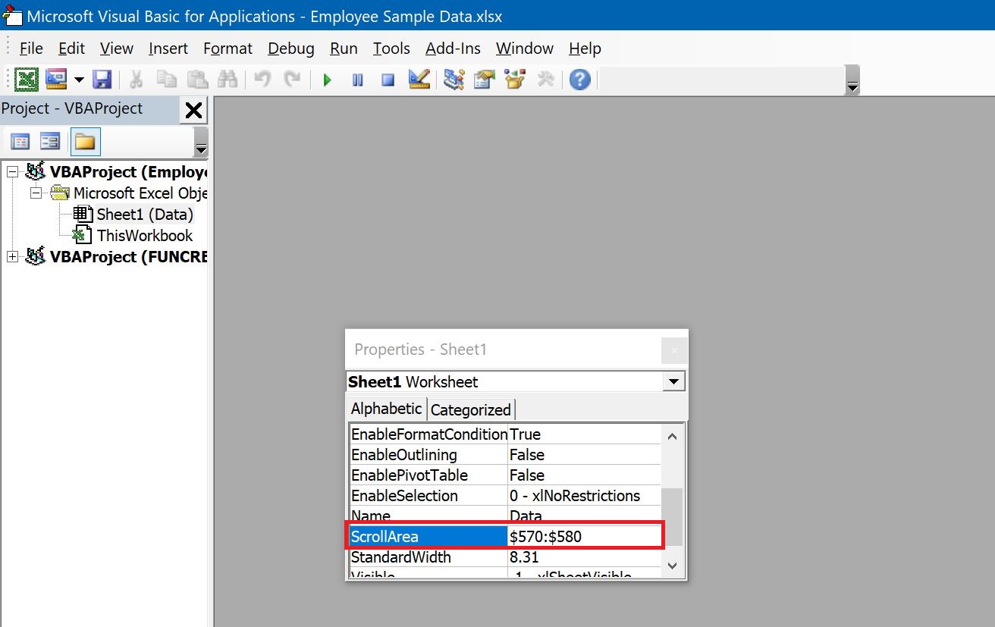Click View Code icon in the Project panel
The height and width of the screenshot is (627, 995).
(x=20, y=142)
